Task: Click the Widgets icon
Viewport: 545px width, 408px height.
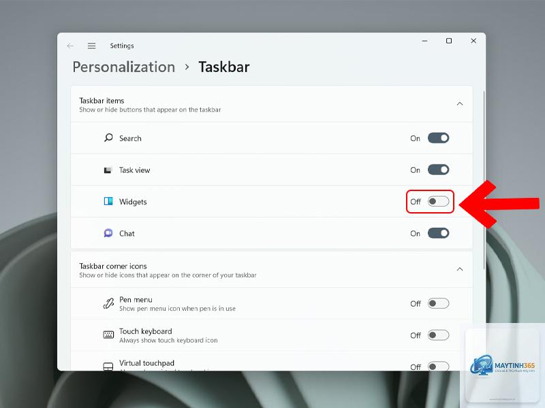Action: click(x=108, y=201)
